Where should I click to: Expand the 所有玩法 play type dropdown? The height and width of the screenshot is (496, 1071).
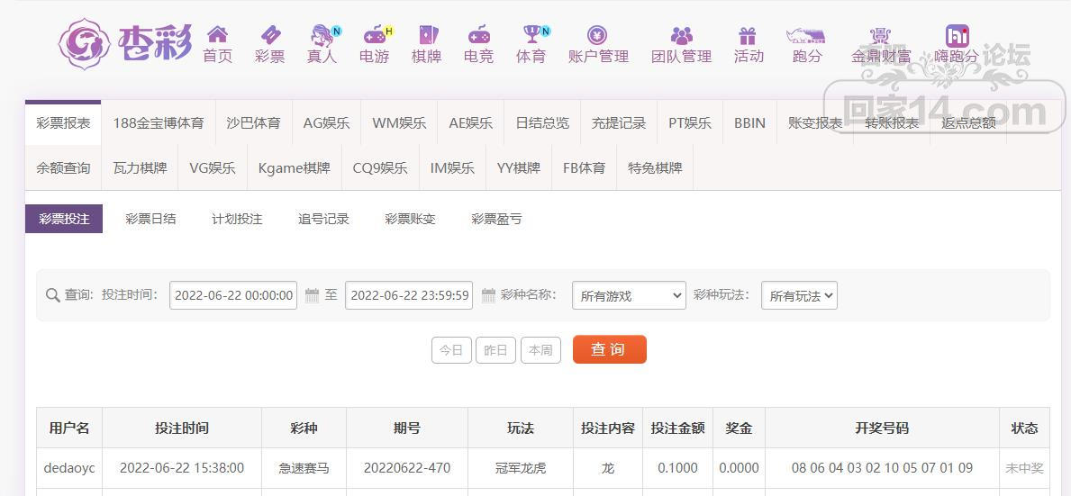click(799, 295)
